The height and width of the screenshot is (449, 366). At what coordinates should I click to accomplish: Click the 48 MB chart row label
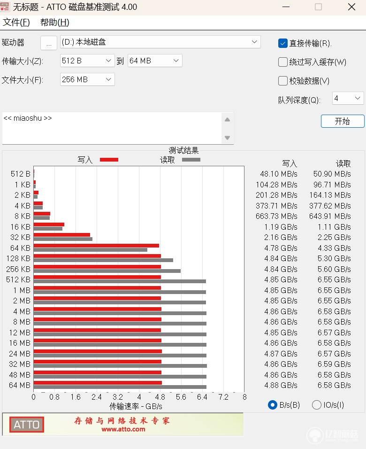tap(19, 375)
